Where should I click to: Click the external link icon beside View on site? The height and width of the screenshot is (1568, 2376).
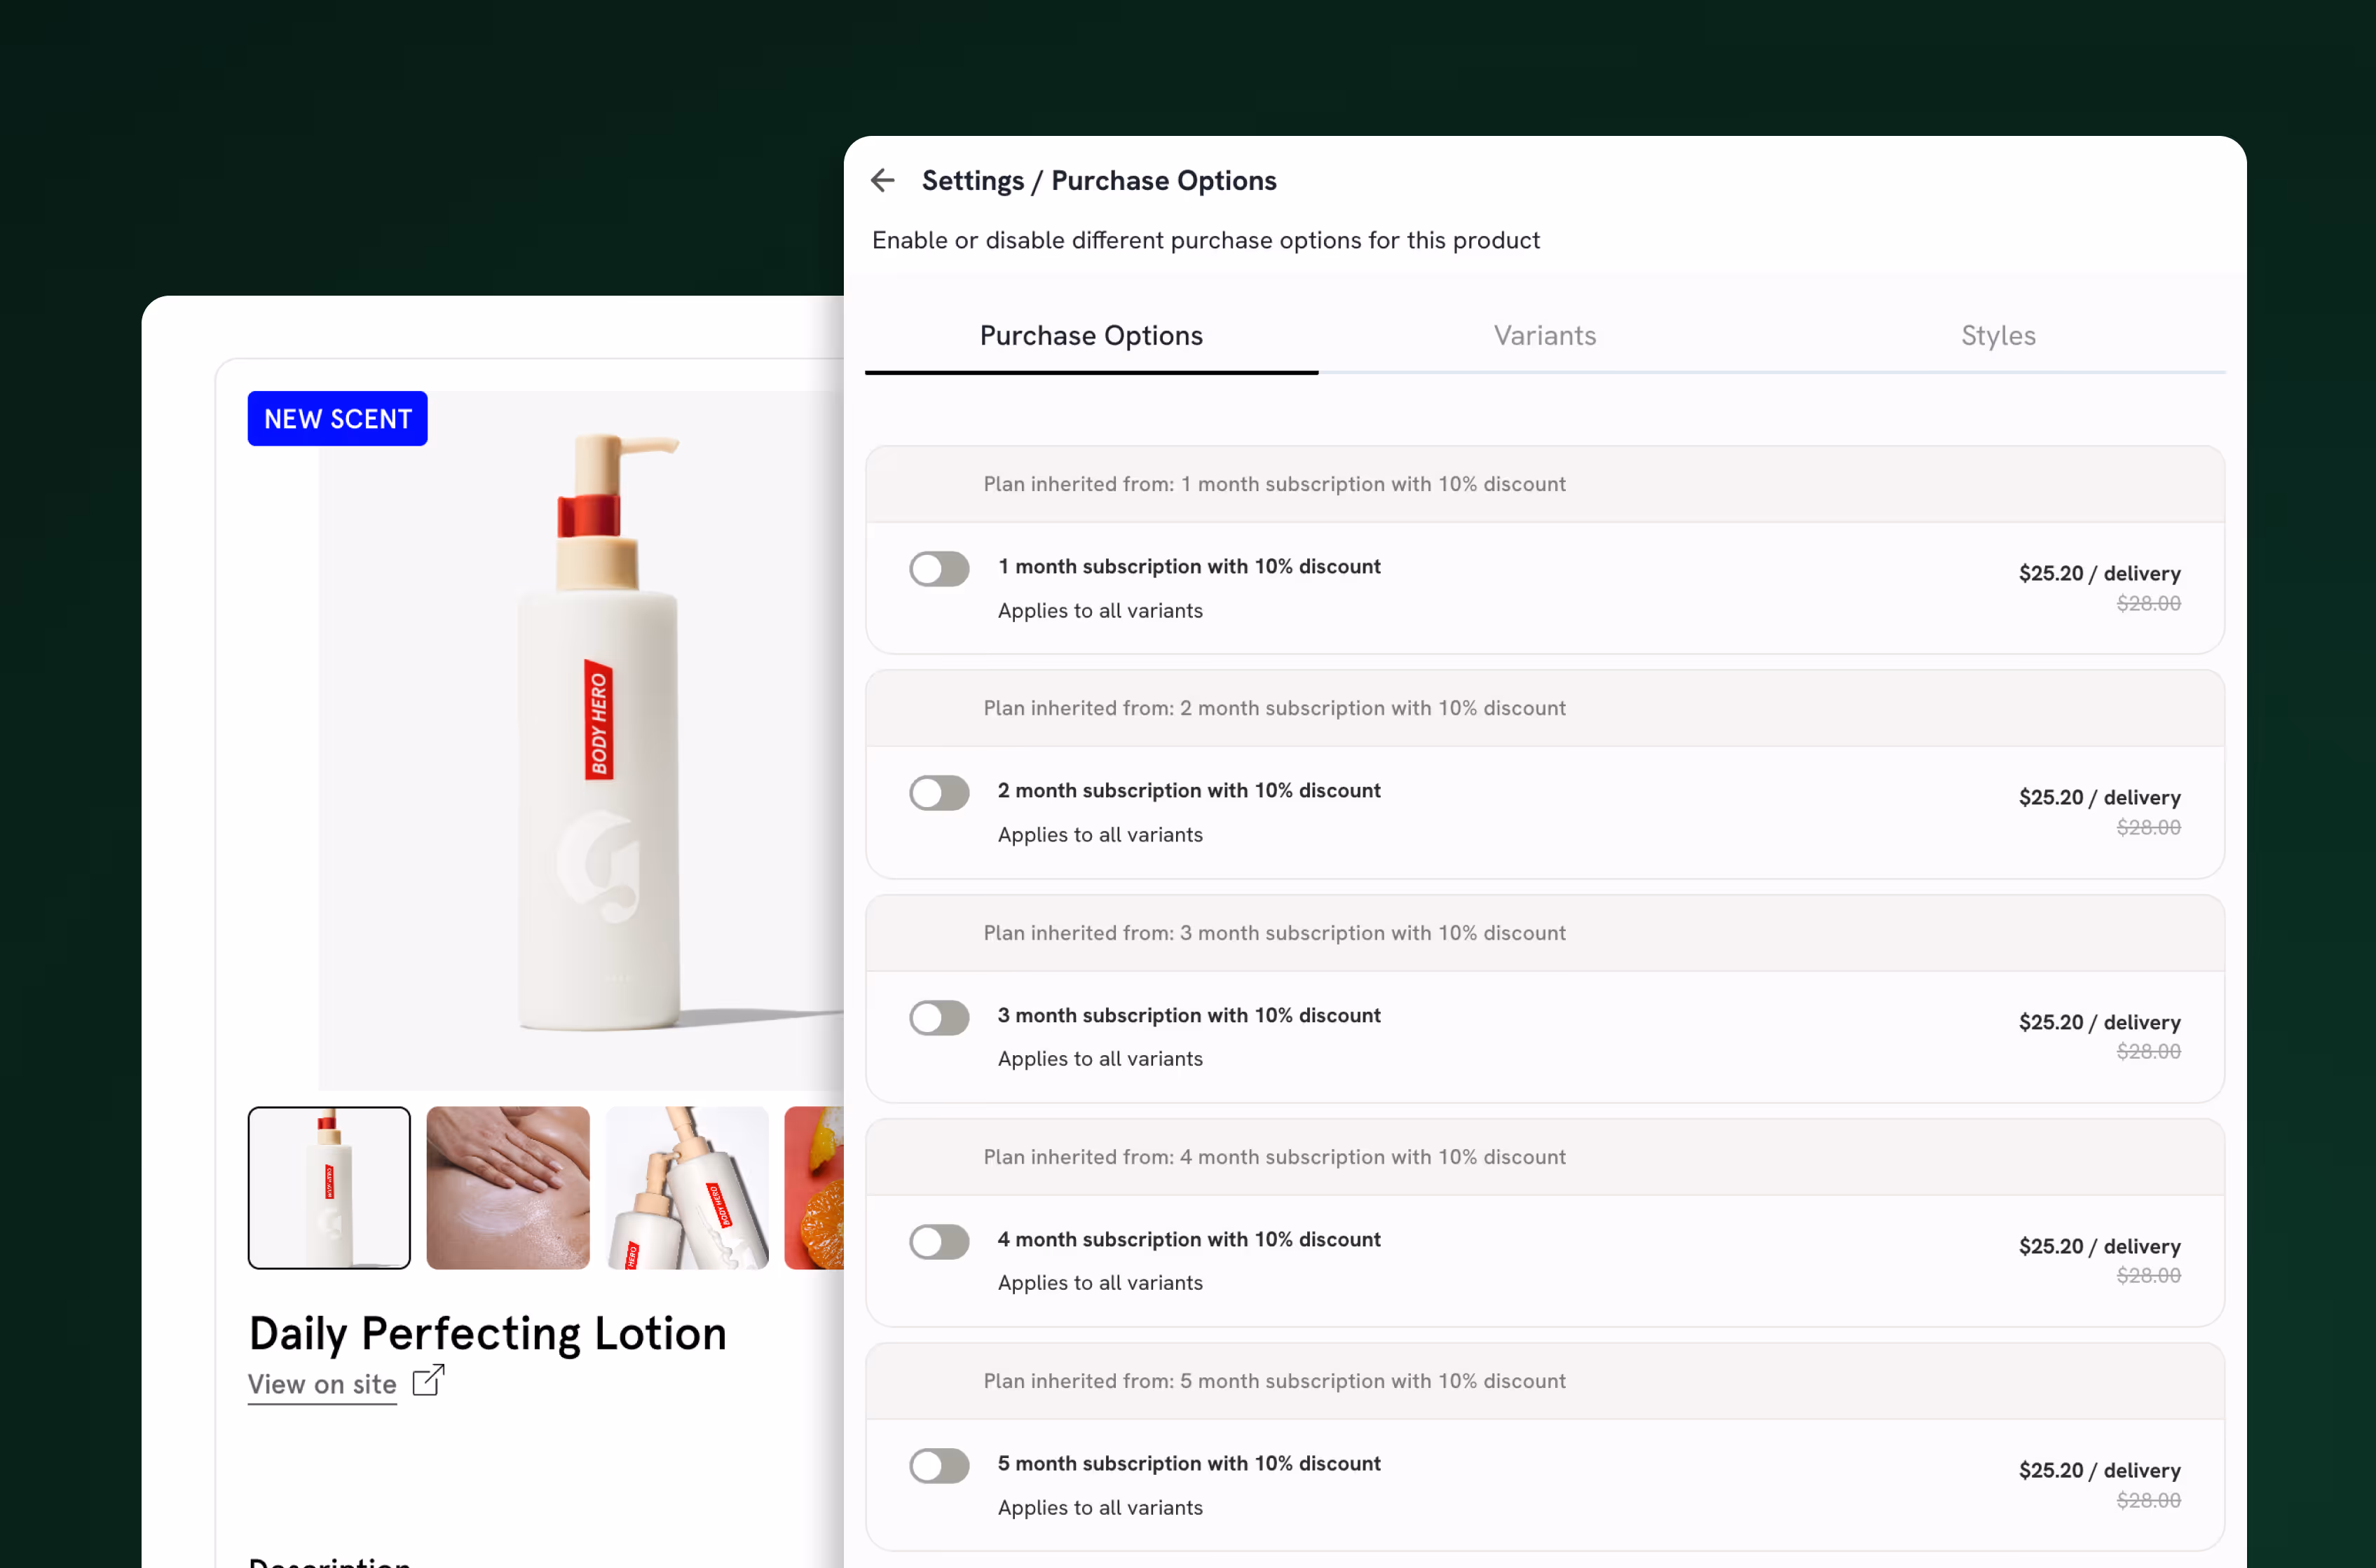(x=428, y=1381)
